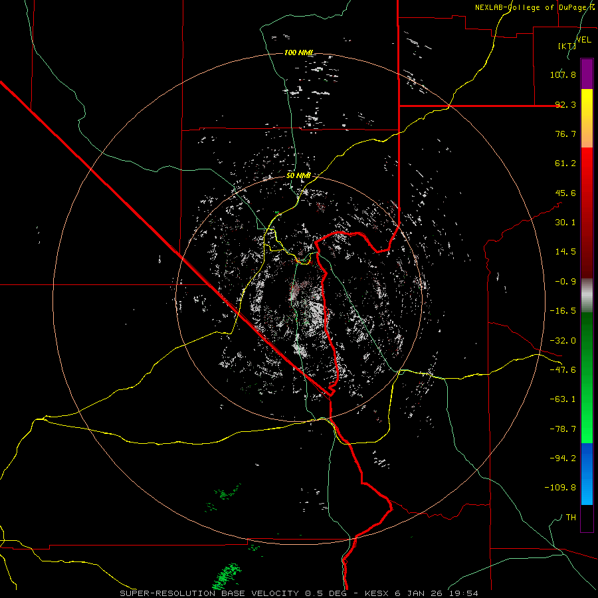
Task: Select the [KT] units label
Action: point(567,46)
